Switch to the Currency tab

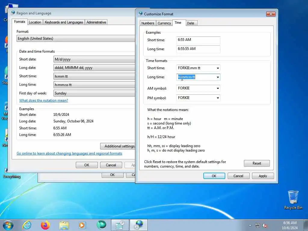pyautogui.click(x=164, y=23)
